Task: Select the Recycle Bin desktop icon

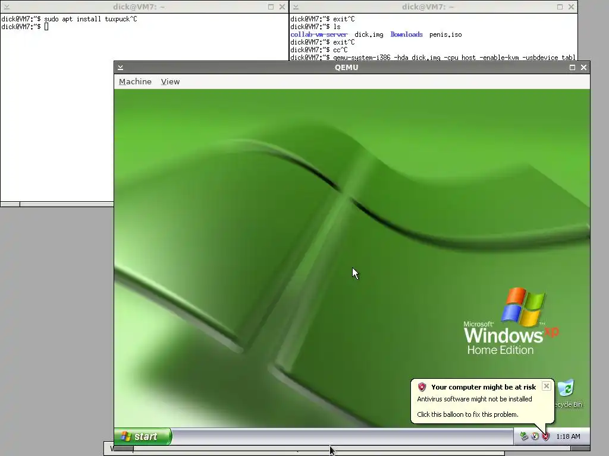Action: [567, 393]
